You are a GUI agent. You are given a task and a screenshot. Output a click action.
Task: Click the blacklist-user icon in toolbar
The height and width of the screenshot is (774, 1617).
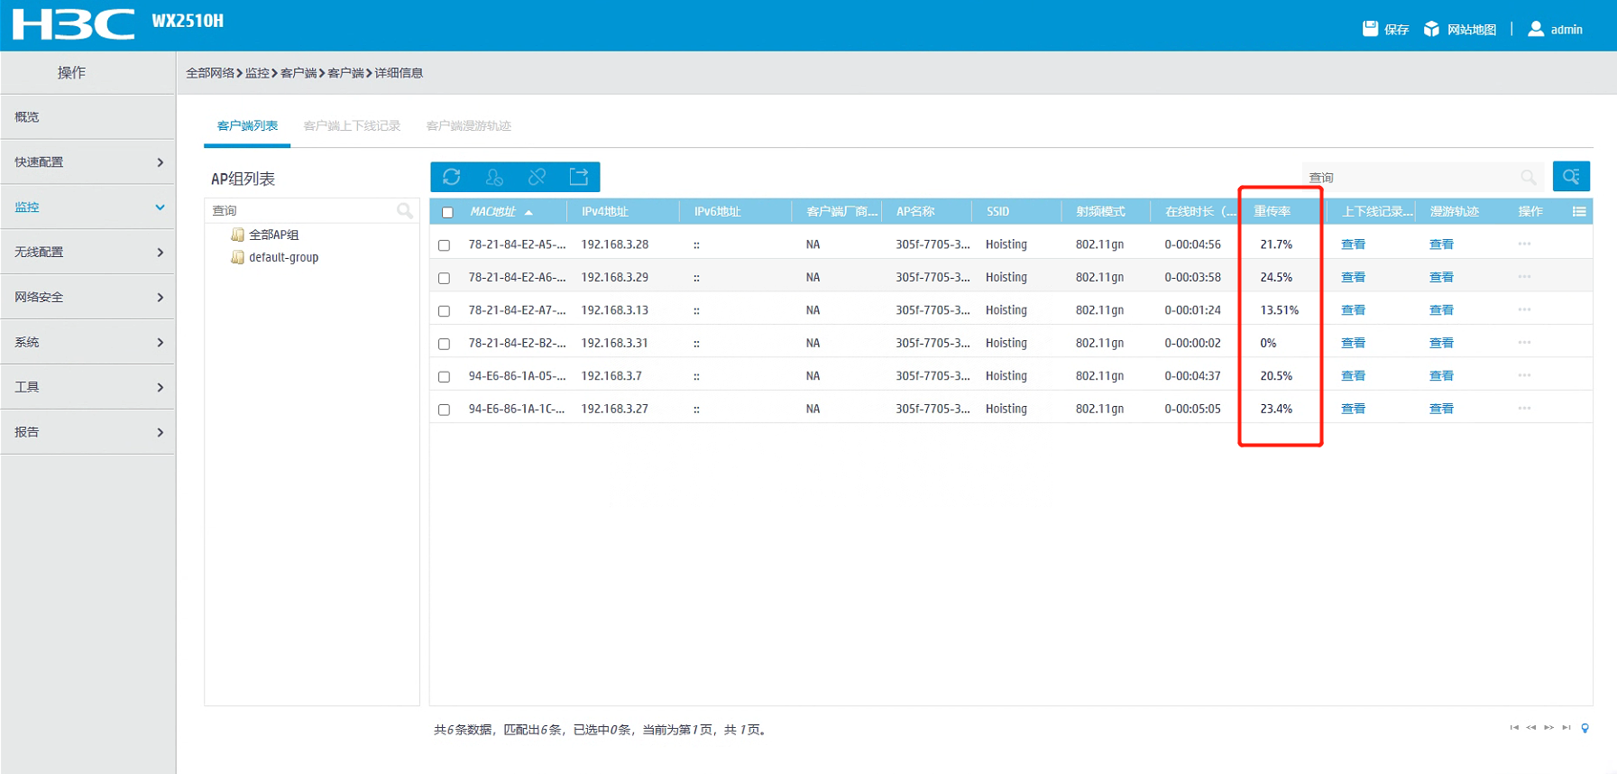(x=494, y=177)
